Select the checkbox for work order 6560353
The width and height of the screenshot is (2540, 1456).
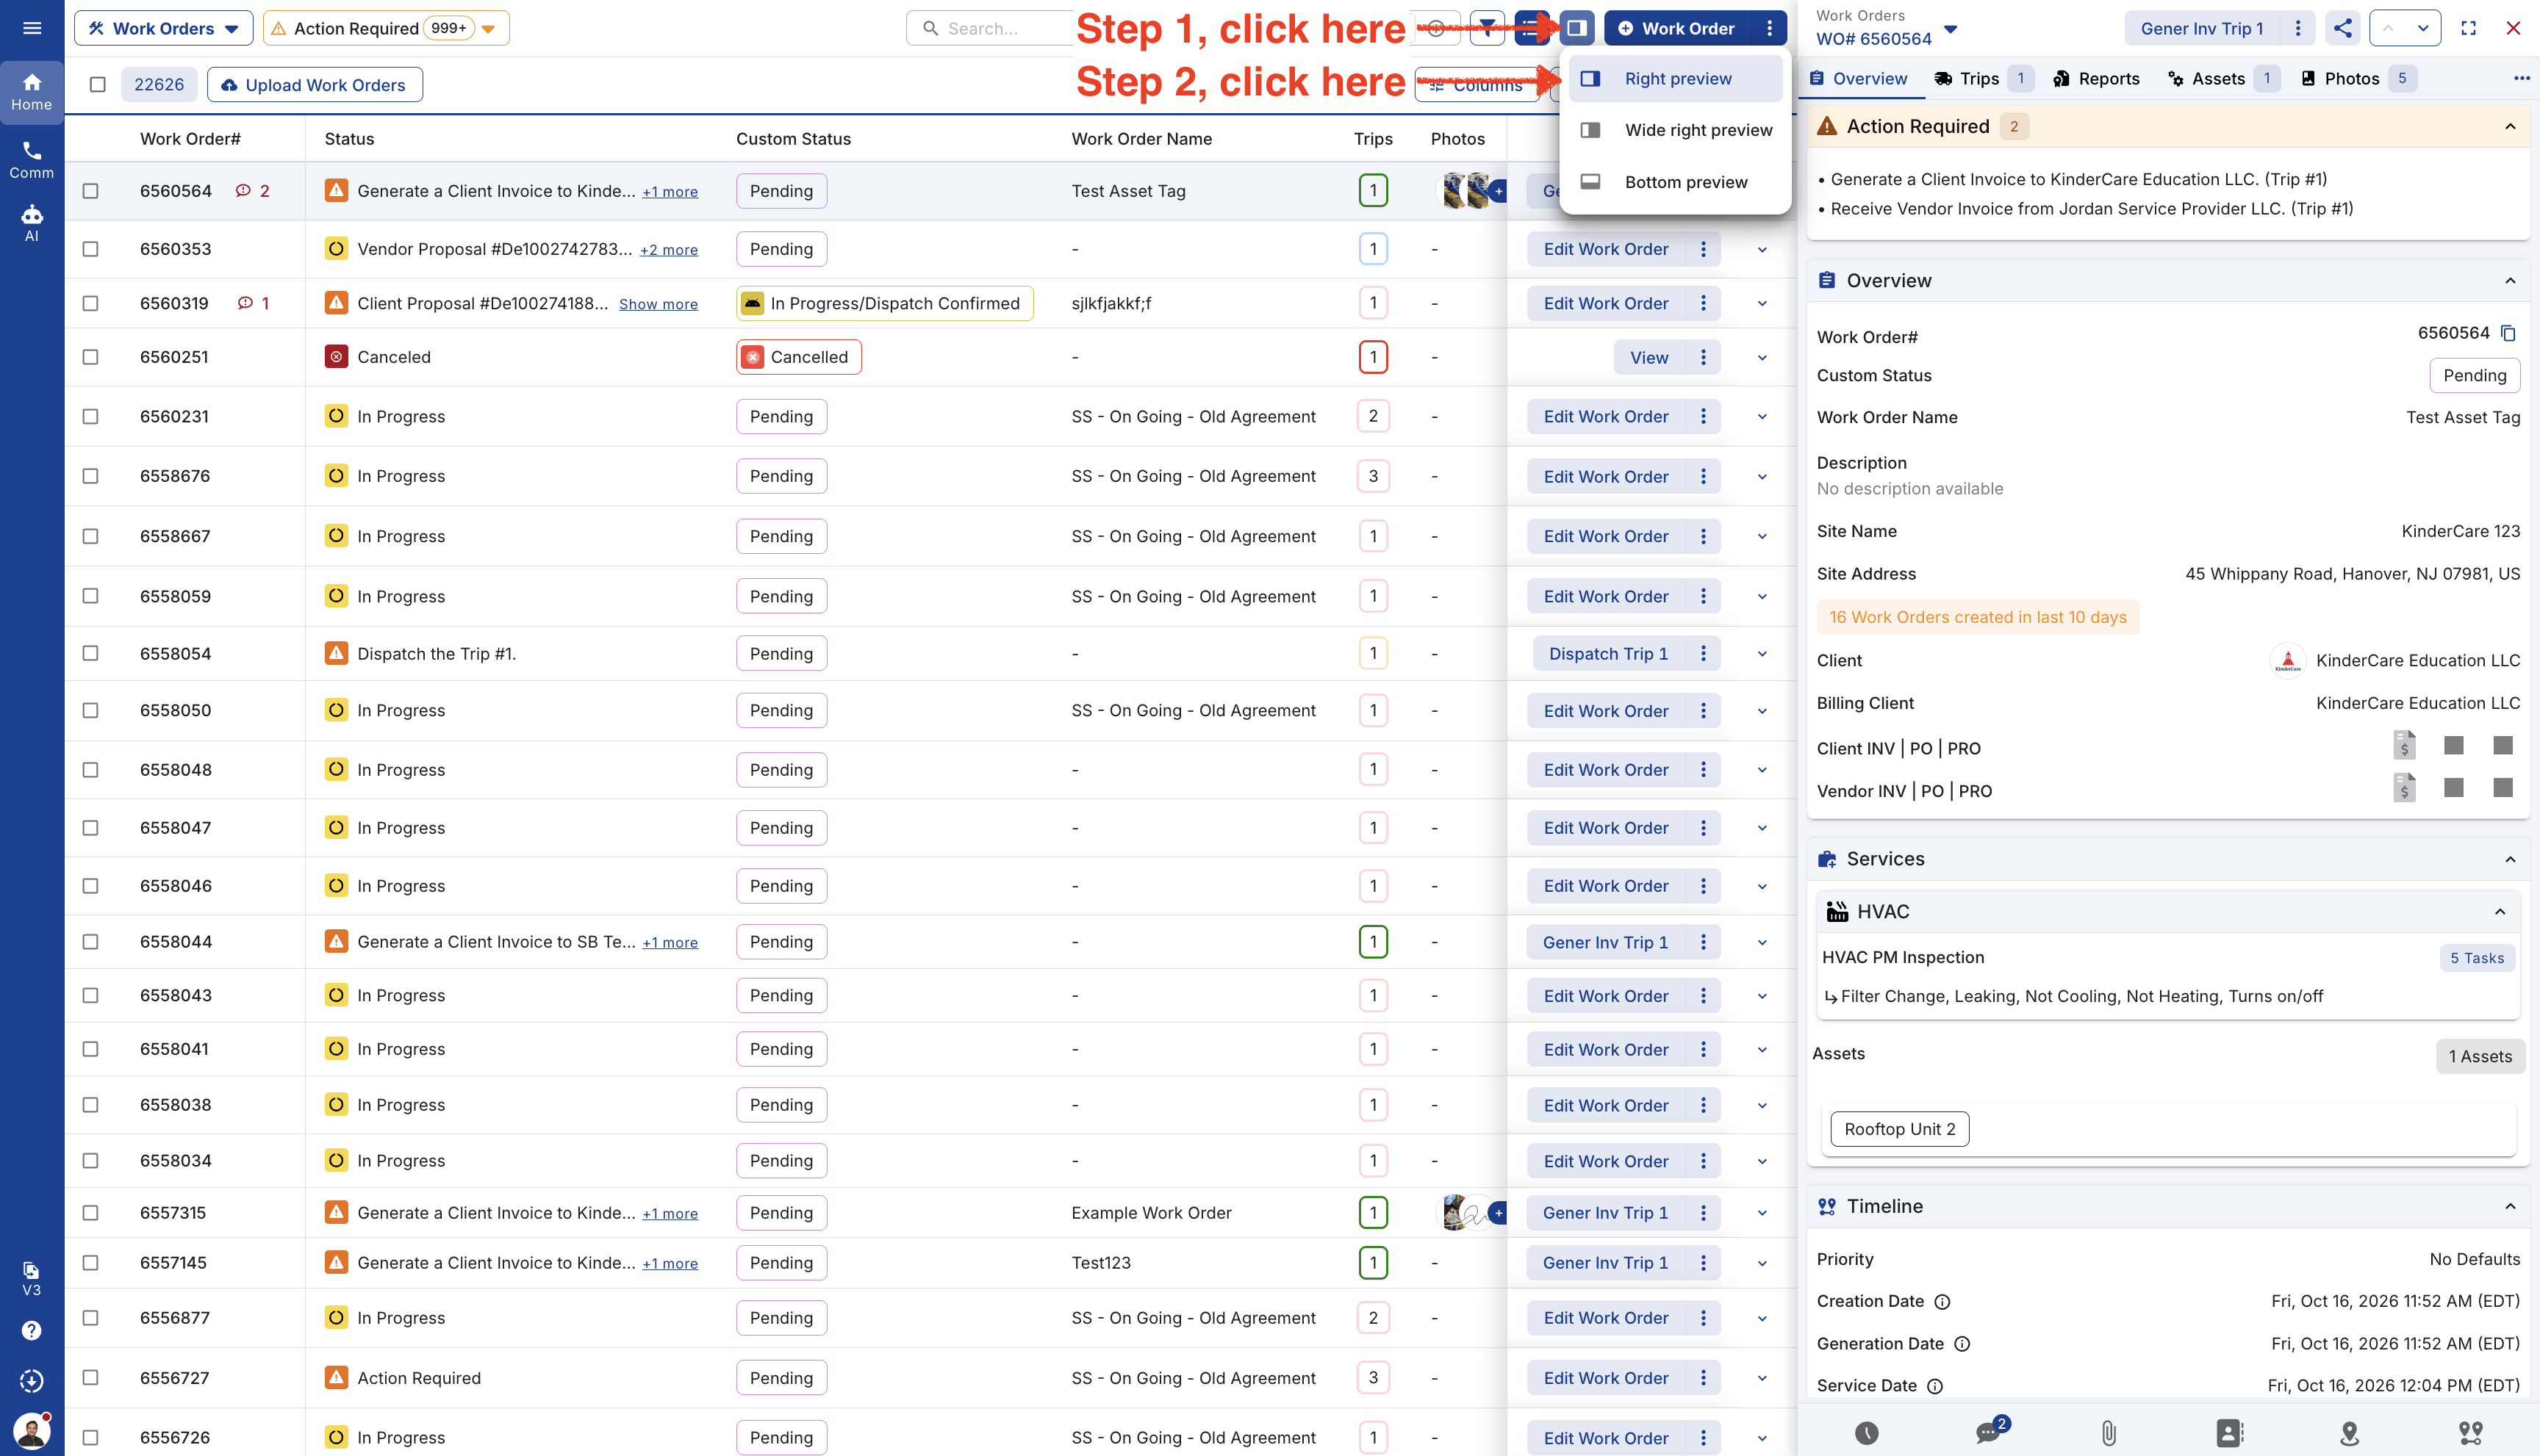(x=91, y=249)
